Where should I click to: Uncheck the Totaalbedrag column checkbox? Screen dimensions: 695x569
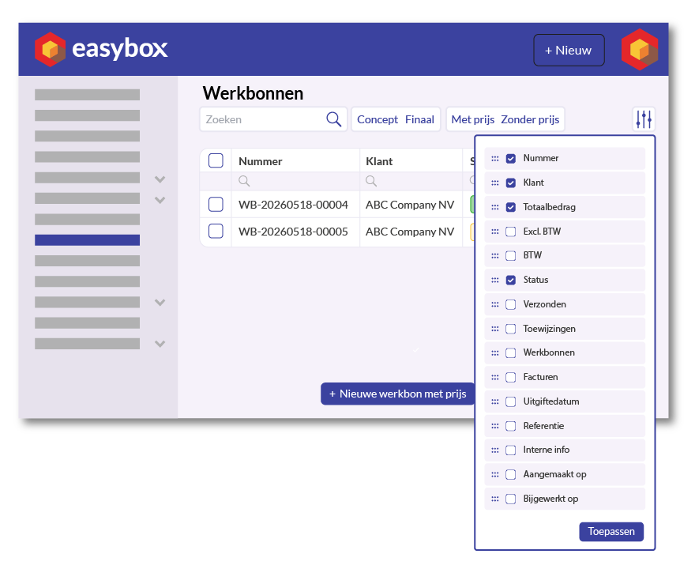pos(511,207)
